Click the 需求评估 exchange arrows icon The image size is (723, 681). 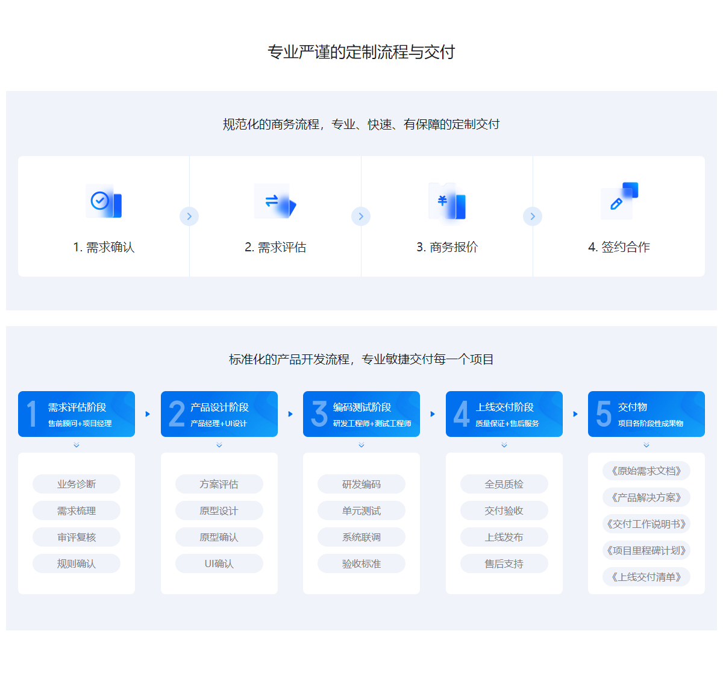[275, 201]
